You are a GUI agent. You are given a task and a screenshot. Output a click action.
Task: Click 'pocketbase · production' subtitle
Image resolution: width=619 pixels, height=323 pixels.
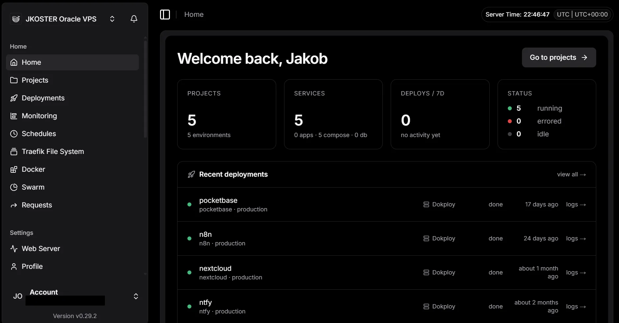233,209
